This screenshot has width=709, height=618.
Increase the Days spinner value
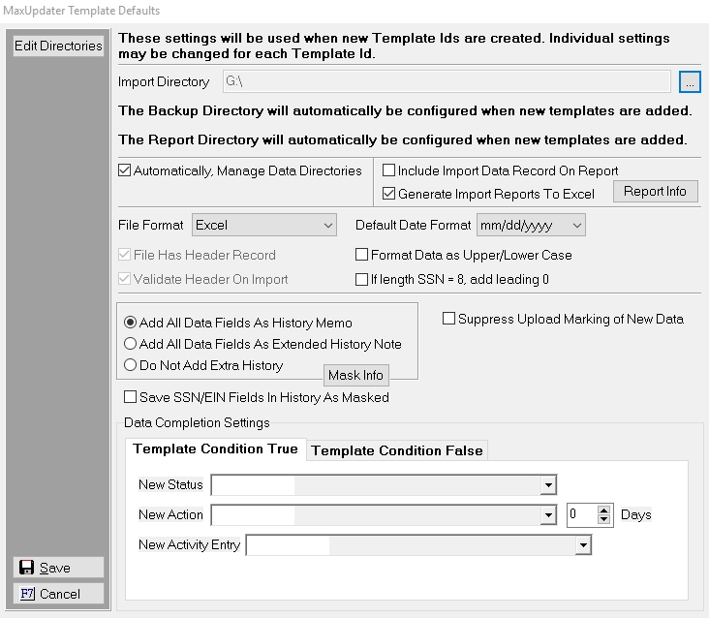click(605, 510)
